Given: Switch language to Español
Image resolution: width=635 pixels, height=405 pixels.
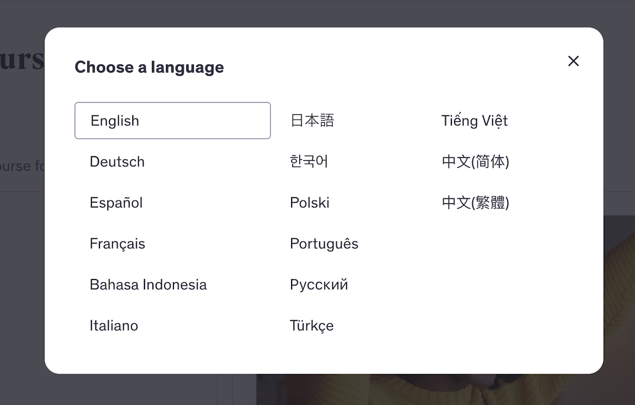Looking at the screenshot, I should coord(116,203).
